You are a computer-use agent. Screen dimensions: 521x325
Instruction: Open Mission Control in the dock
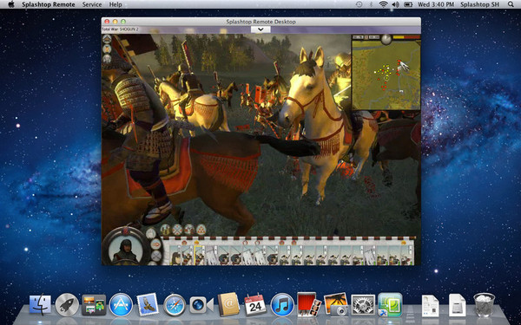94,304
